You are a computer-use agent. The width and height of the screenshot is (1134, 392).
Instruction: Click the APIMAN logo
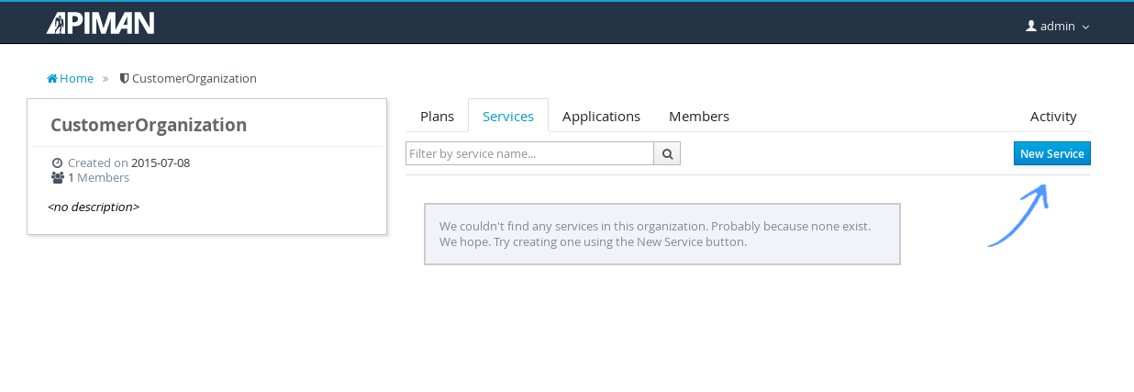click(x=101, y=23)
